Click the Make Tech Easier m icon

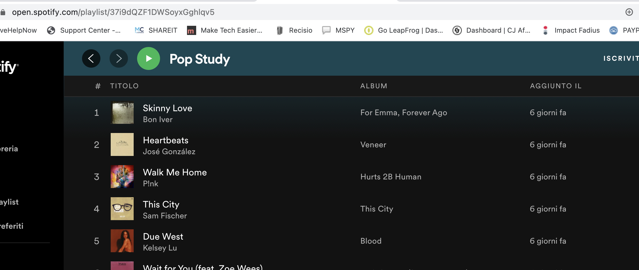tap(191, 30)
